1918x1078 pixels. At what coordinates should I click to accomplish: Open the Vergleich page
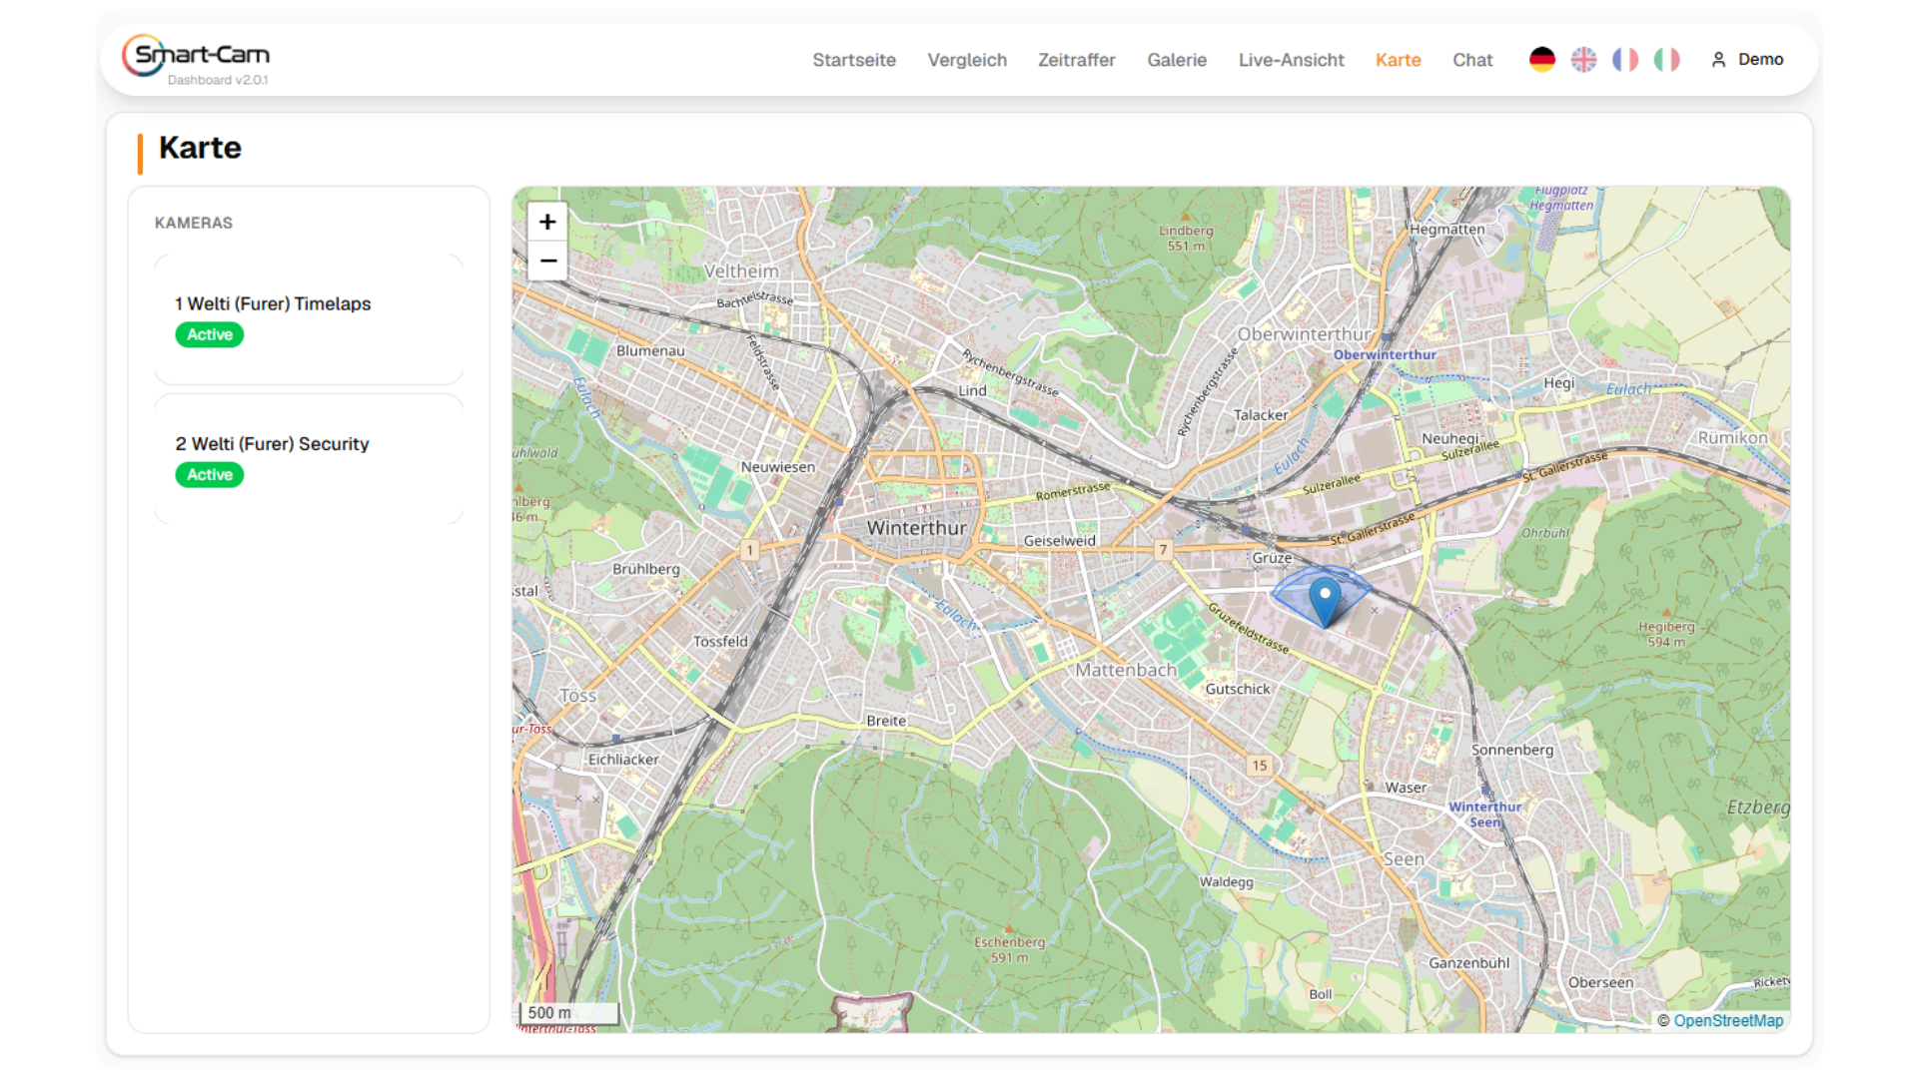click(x=967, y=60)
